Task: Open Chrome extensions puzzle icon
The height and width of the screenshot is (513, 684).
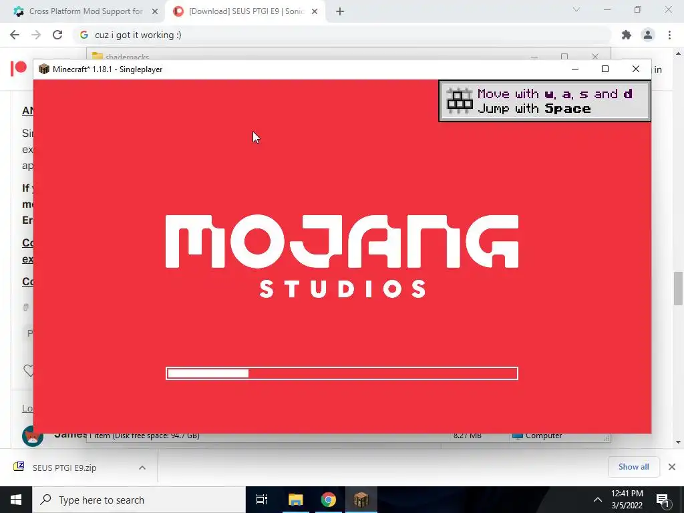Action: point(627,35)
